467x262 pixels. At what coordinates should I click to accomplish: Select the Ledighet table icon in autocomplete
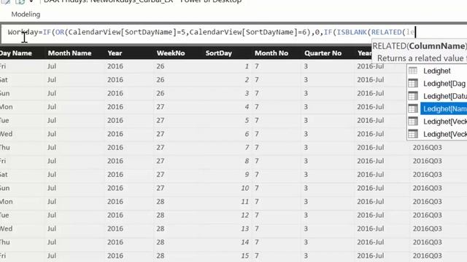pyautogui.click(x=413, y=71)
